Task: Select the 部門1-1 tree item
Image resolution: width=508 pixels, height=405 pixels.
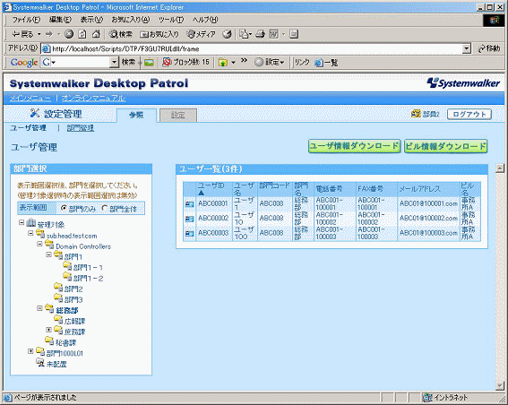Action: coord(88,268)
